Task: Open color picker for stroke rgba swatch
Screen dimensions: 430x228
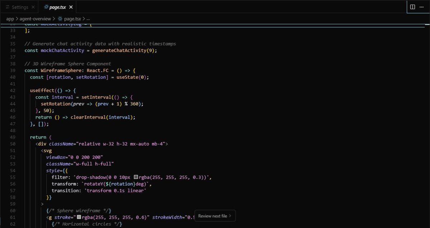Action: click(x=79, y=217)
